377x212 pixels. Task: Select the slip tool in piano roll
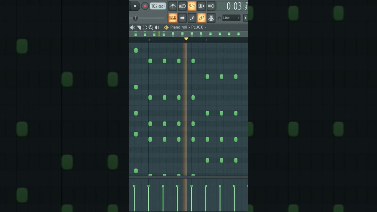139,27
